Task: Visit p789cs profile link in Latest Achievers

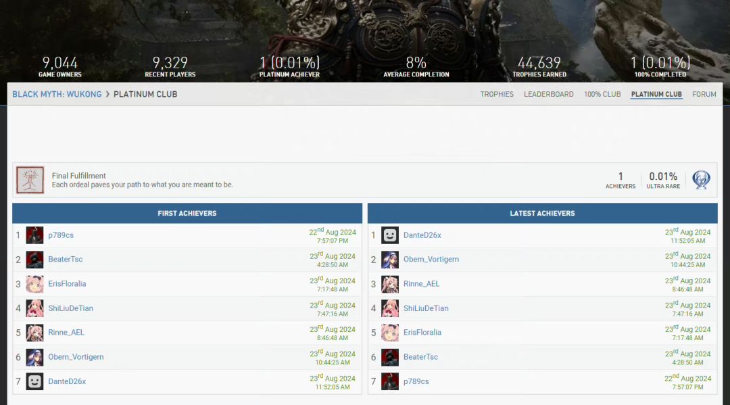Action: pyautogui.click(x=416, y=381)
